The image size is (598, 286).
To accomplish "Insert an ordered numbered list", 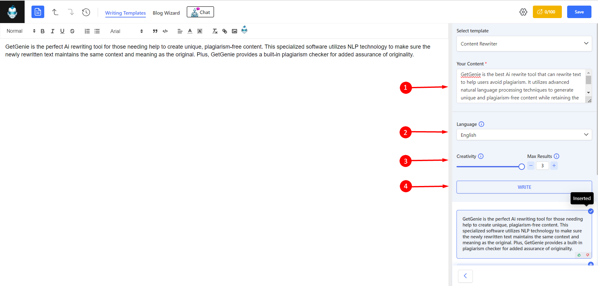I will pos(87,31).
